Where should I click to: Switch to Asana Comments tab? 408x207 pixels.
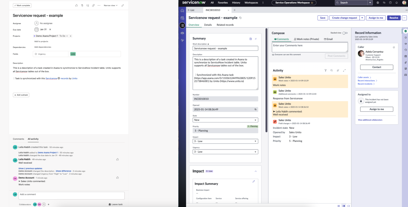point(19,139)
